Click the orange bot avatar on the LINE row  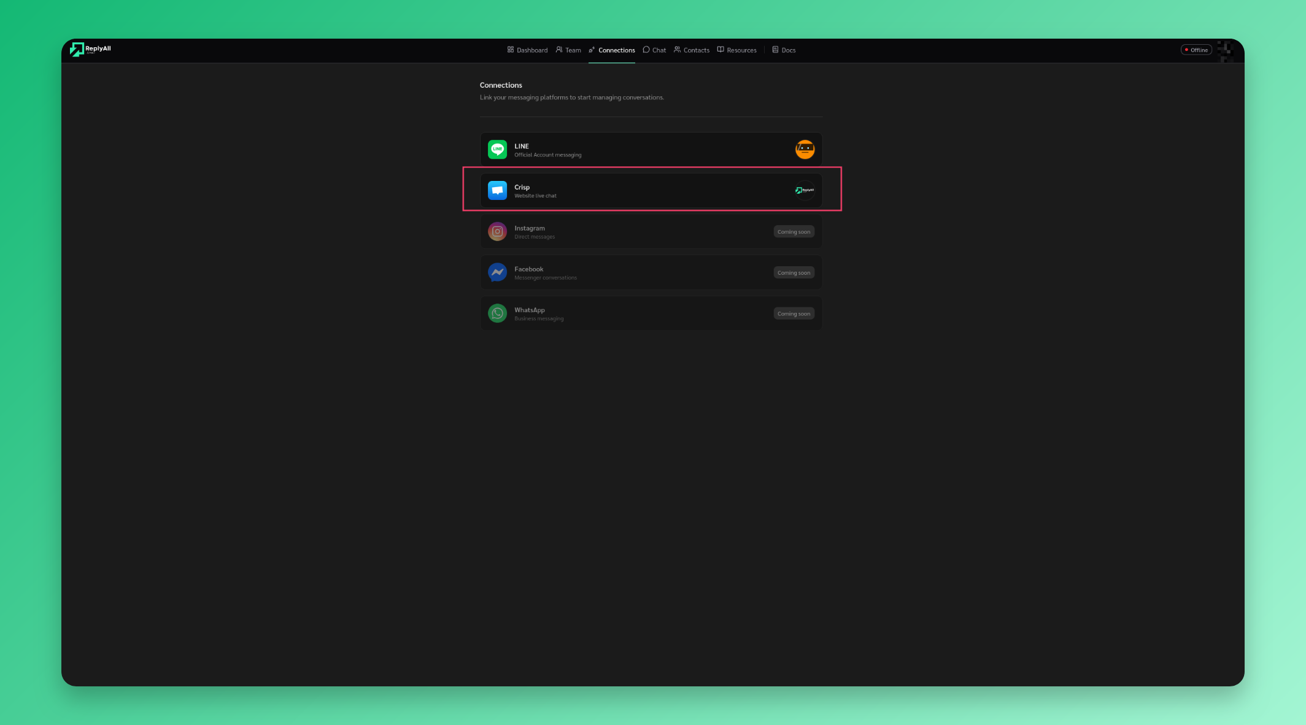click(x=805, y=149)
